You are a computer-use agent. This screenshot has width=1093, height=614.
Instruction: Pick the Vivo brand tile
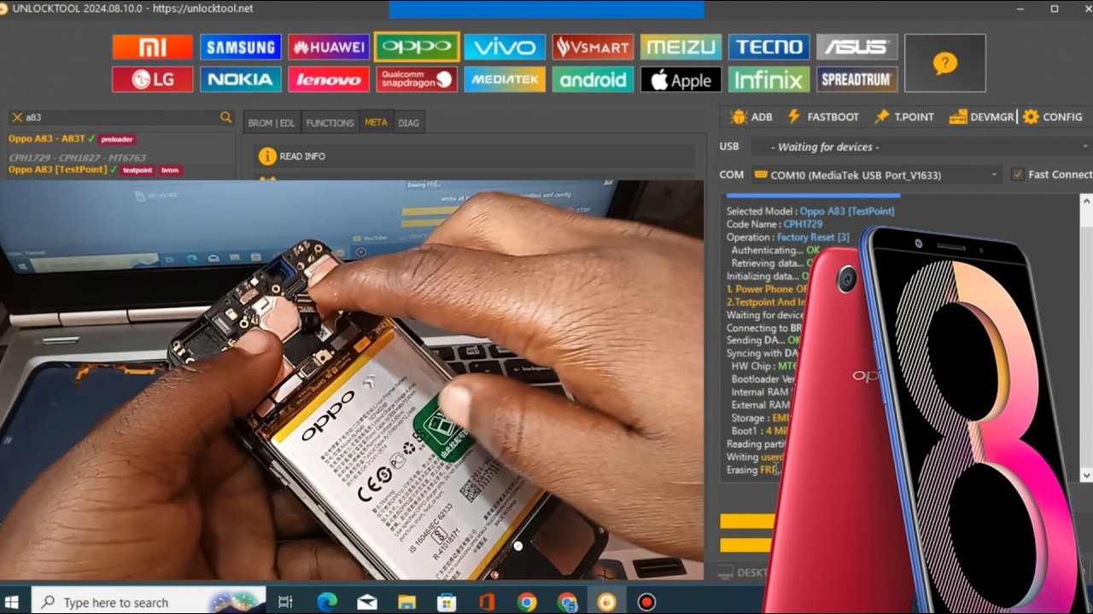click(505, 47)
